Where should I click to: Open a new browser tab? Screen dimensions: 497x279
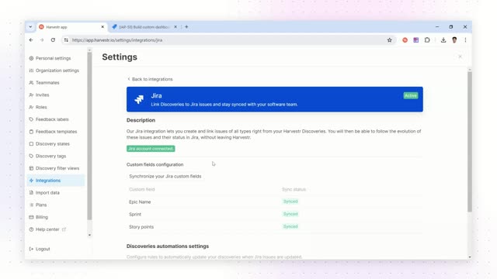(186, 27)
